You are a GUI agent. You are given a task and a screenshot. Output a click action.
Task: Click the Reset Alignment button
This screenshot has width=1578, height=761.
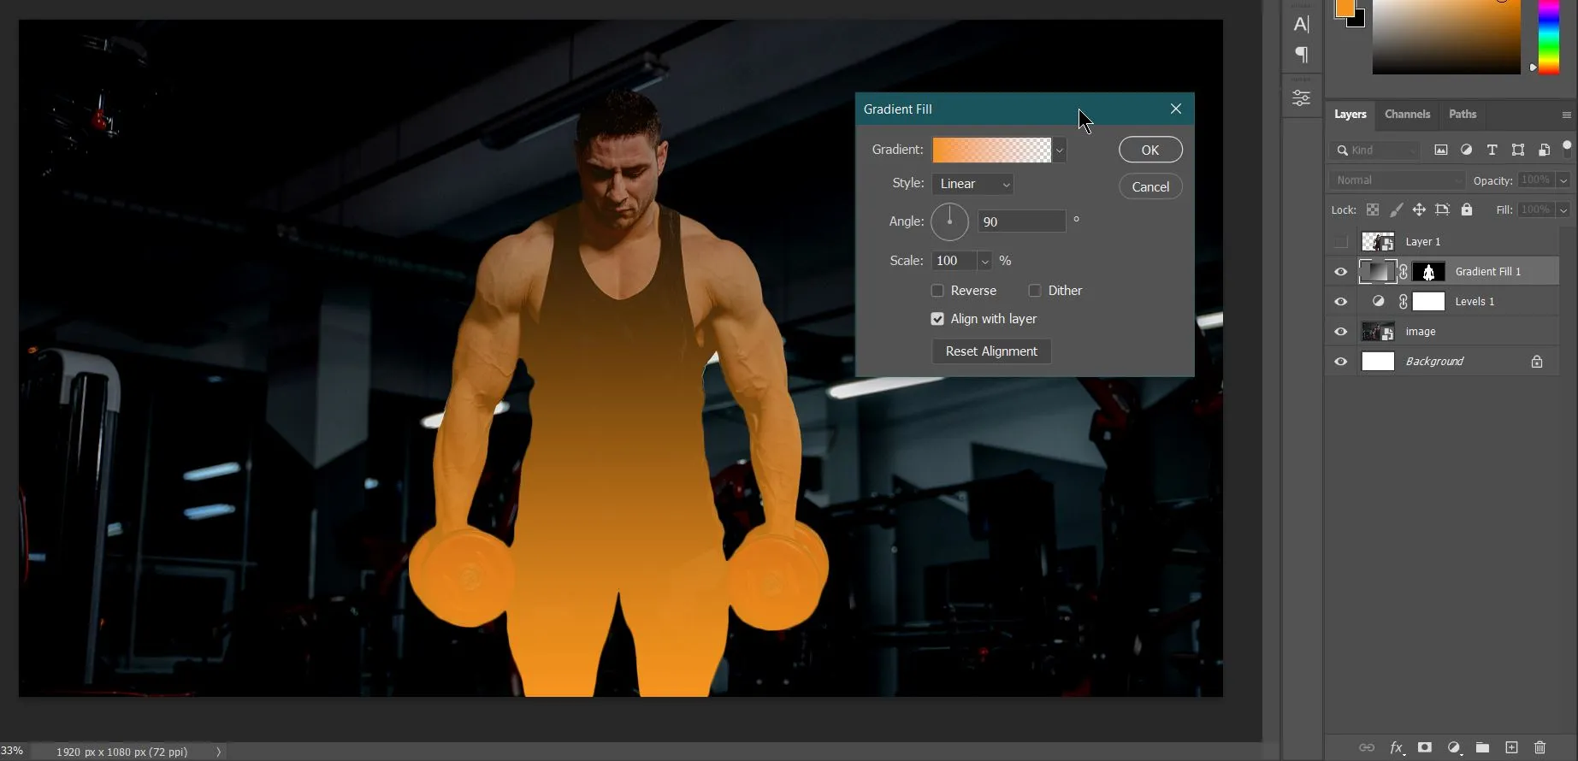click(x=991, y=351)
